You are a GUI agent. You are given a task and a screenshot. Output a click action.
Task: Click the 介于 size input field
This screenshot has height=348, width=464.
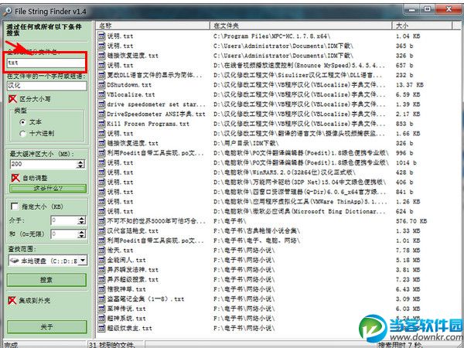[x=64, y=220]
